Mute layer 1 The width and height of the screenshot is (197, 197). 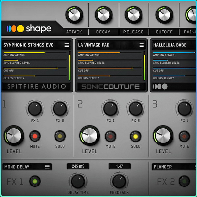click(x=35, y=136)
